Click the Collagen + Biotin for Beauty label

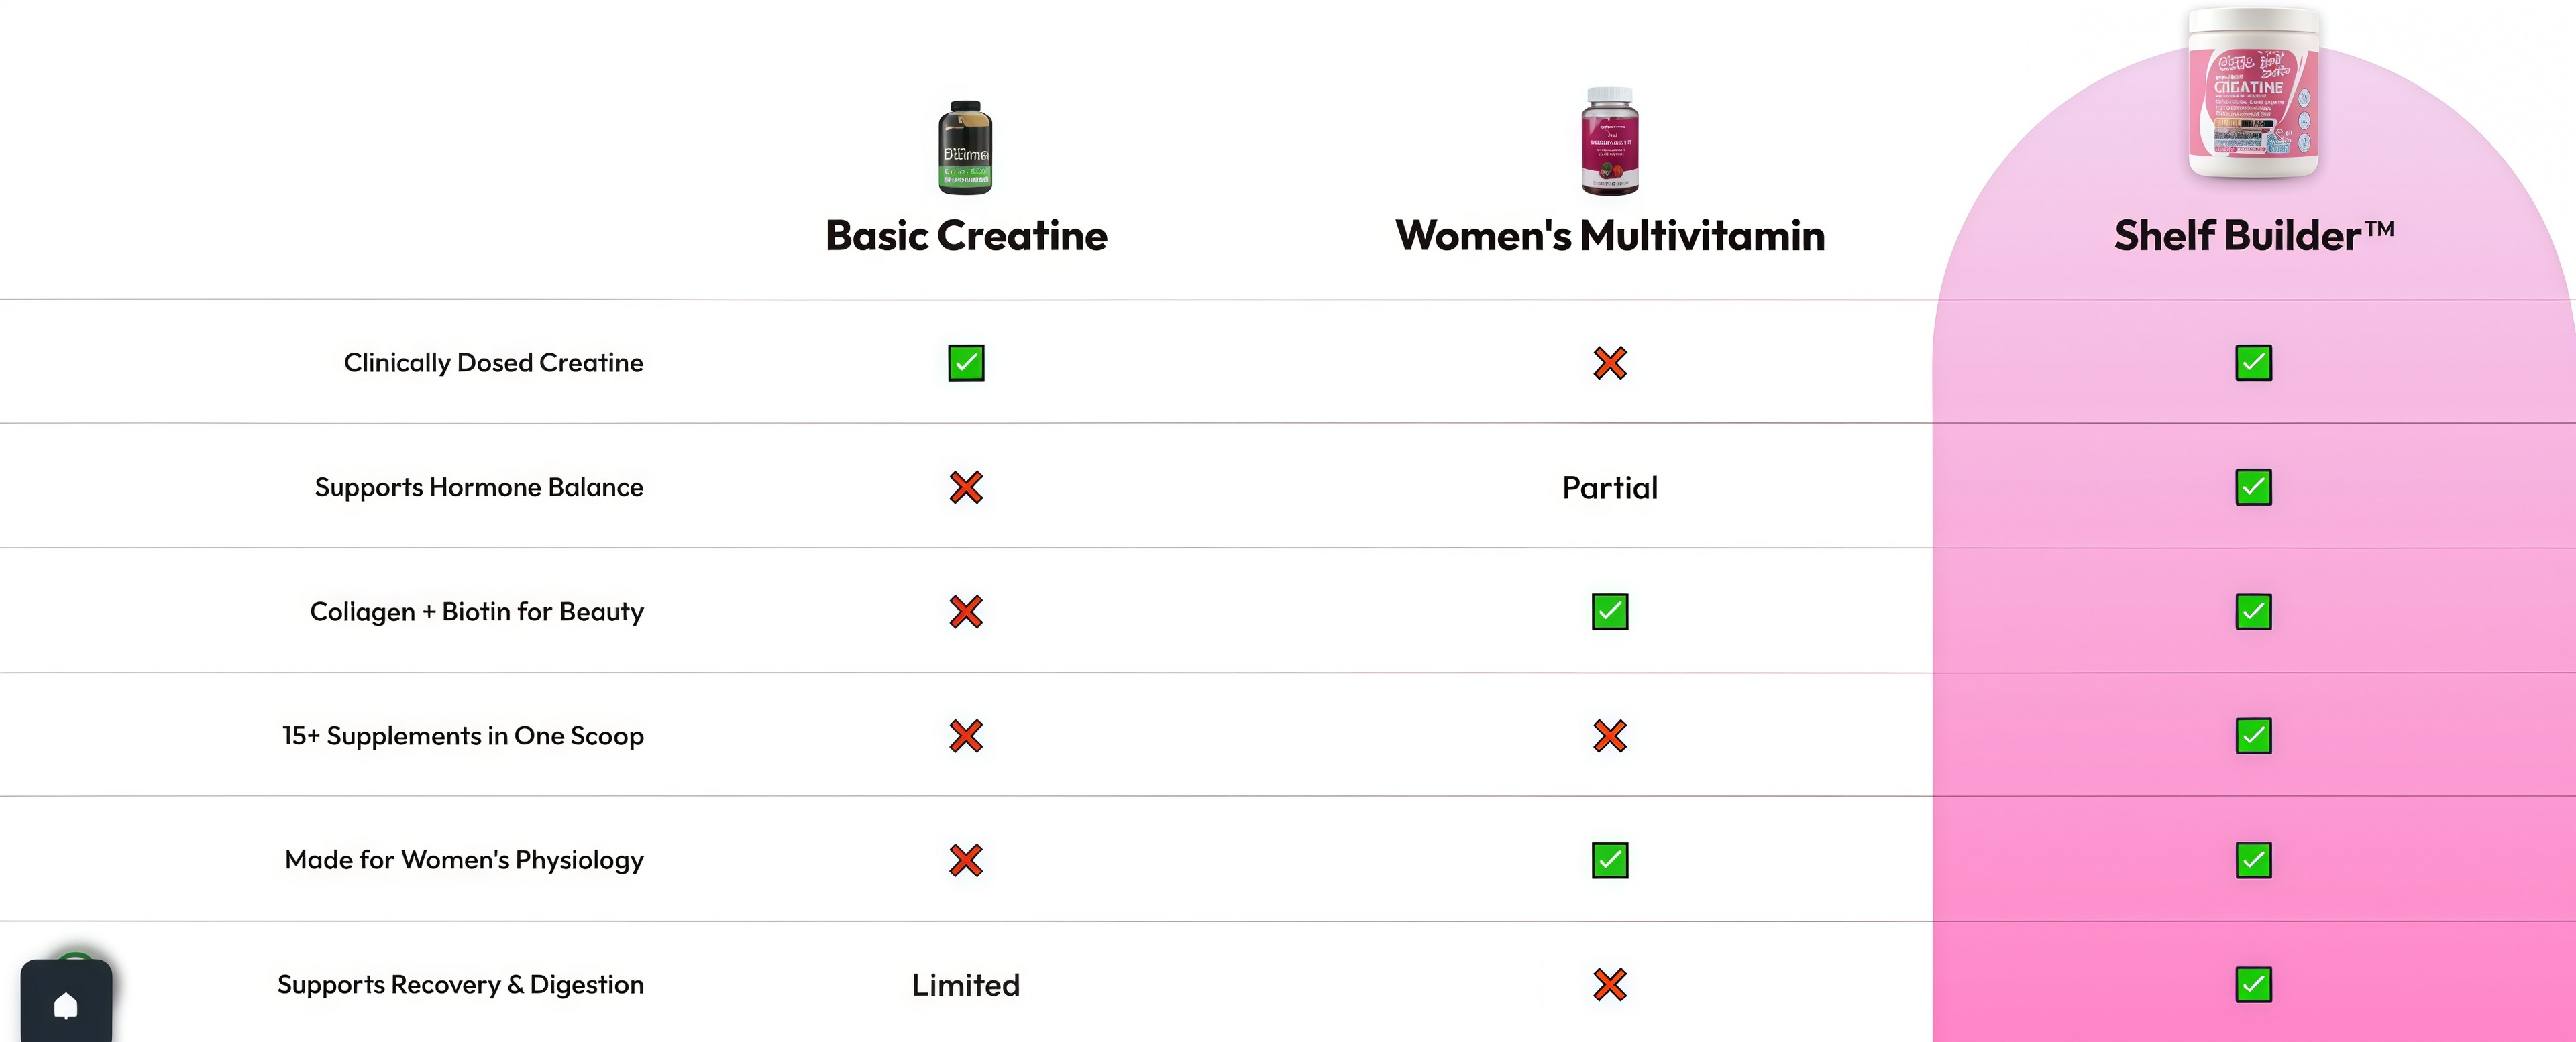477,611
